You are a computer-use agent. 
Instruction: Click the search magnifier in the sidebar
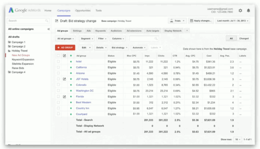[x=47, y=21]
